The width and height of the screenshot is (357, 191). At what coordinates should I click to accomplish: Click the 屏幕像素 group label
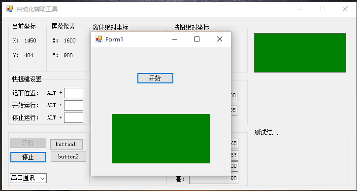click(x=63, y=27)
